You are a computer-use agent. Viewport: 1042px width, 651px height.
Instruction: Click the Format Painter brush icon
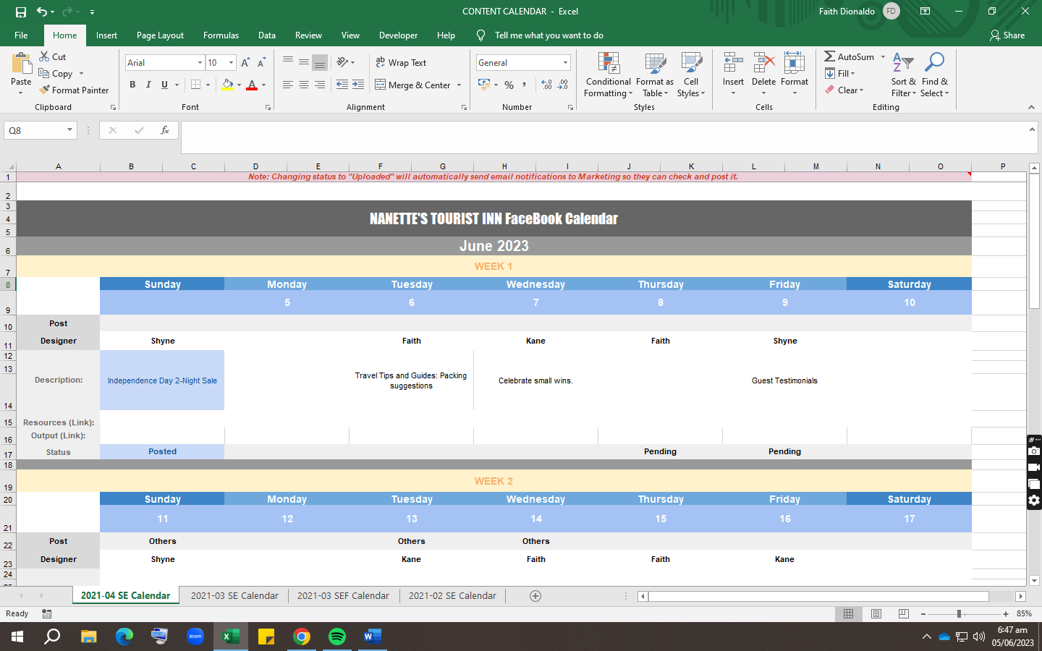coord(45,90)
